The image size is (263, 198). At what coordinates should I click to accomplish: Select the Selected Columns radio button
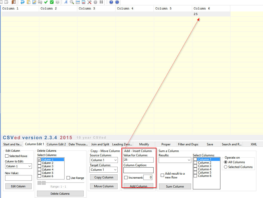(226, 167)
